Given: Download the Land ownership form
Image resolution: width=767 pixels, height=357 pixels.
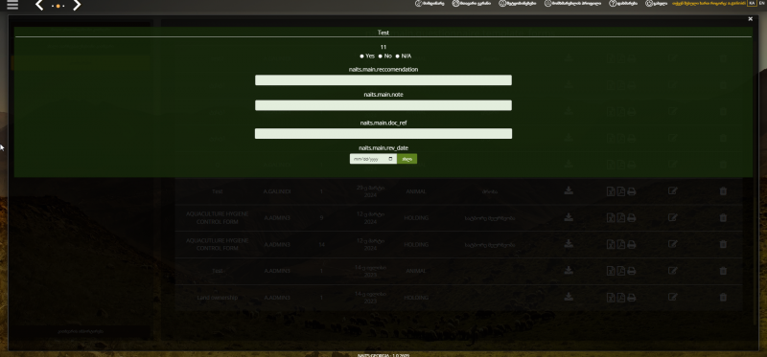Looking at the screenshot, I should 569,297.
